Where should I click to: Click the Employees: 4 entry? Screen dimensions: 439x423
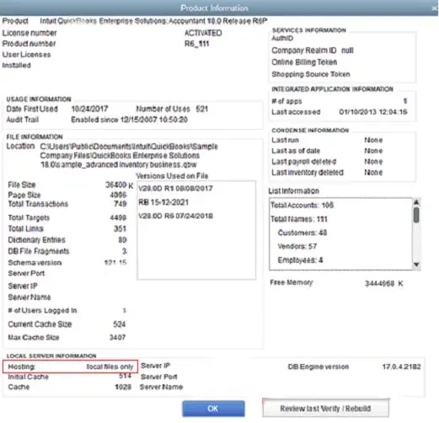300,260
